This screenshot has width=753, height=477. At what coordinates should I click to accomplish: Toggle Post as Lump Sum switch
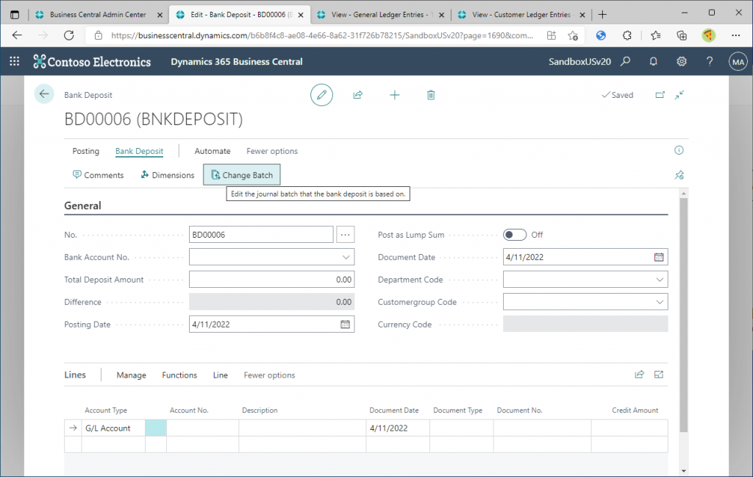point(514,235)
